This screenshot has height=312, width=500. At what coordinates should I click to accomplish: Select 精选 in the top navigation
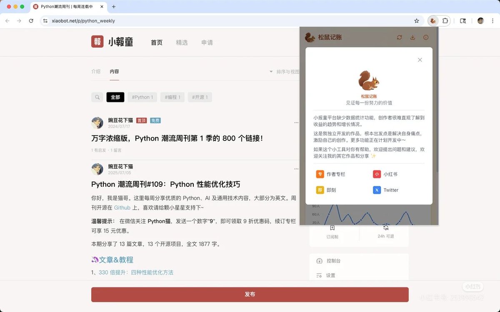click(x=182, y=42)
